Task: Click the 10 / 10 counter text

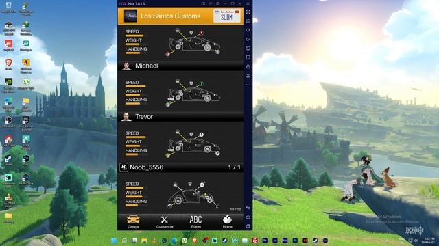Action: (x=235, y=210)
